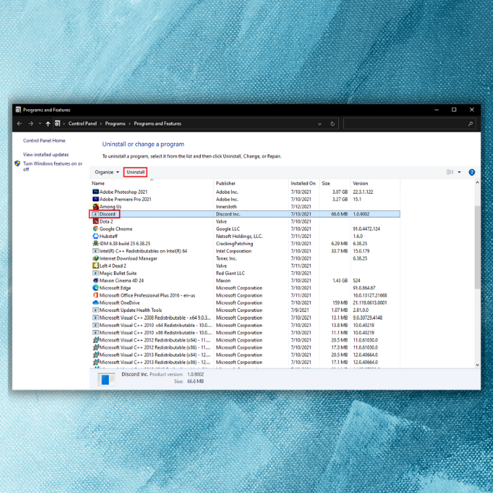Click the CrackingPatching publisher cell
The height and width of the screenshot is (493, 493).
(x=235, y=244)
